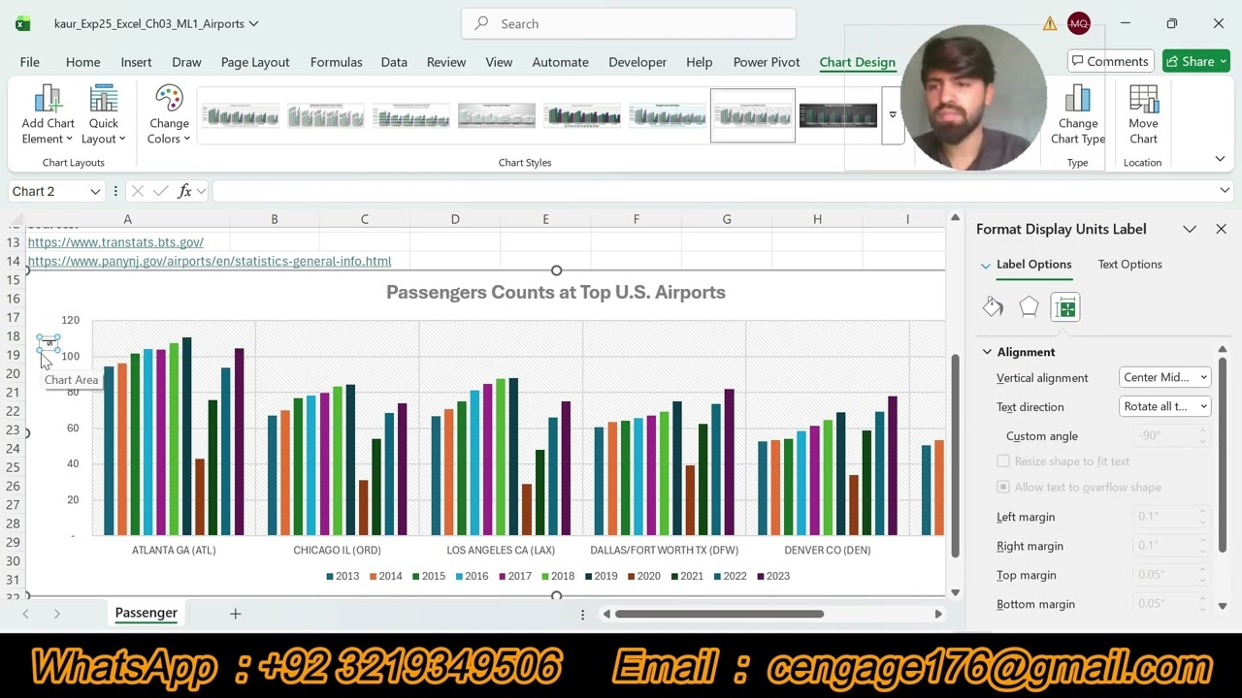
Task: Open file name dropdown in title bar
Action: pos(253,23)
